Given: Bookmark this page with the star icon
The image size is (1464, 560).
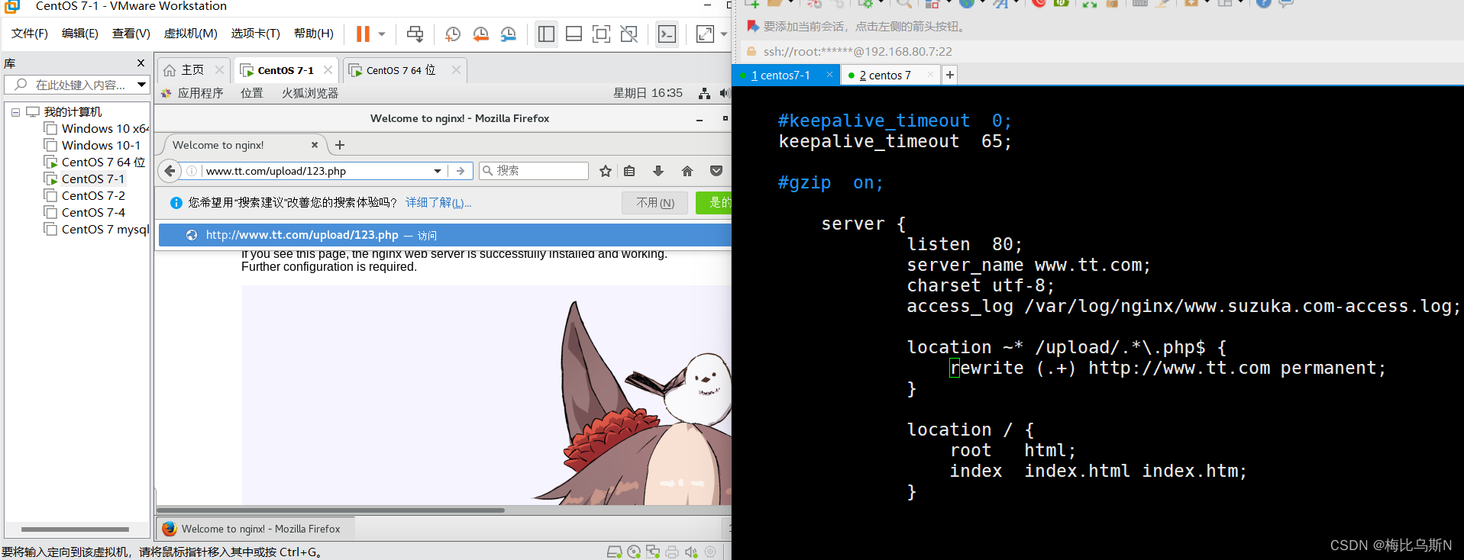Looking at the screenshot, I should [606, 171].
